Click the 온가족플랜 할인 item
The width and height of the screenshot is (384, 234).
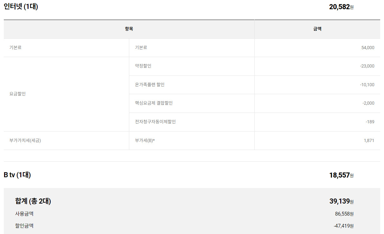(150, 85)
